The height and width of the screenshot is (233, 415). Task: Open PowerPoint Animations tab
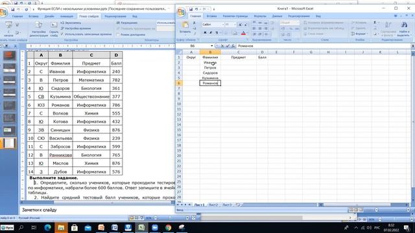(x=67, y=16)
